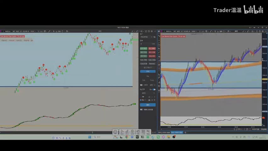This screenshot has width=268, height=151.
Task: Open the GTC time-in-force dropdown
Action: (x=152, y=85)
